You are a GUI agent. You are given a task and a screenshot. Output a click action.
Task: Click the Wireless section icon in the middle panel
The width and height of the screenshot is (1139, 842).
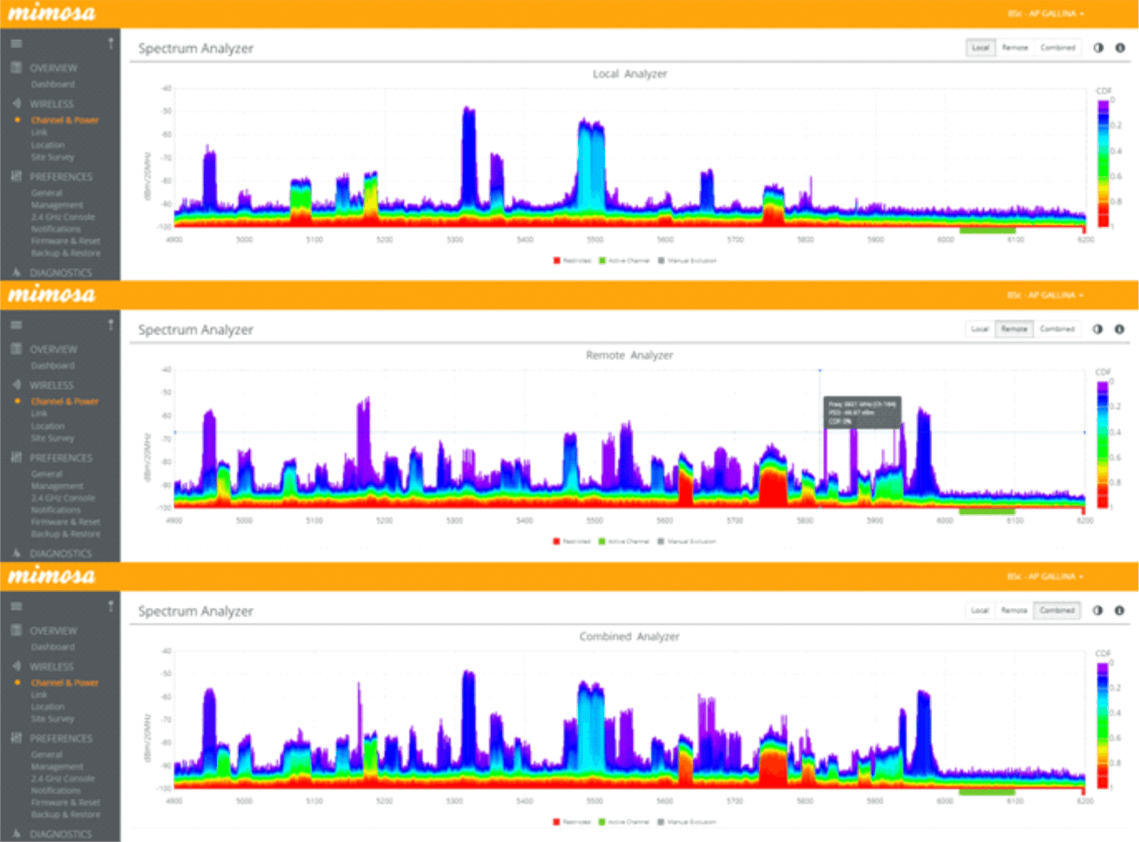(16, 385)
